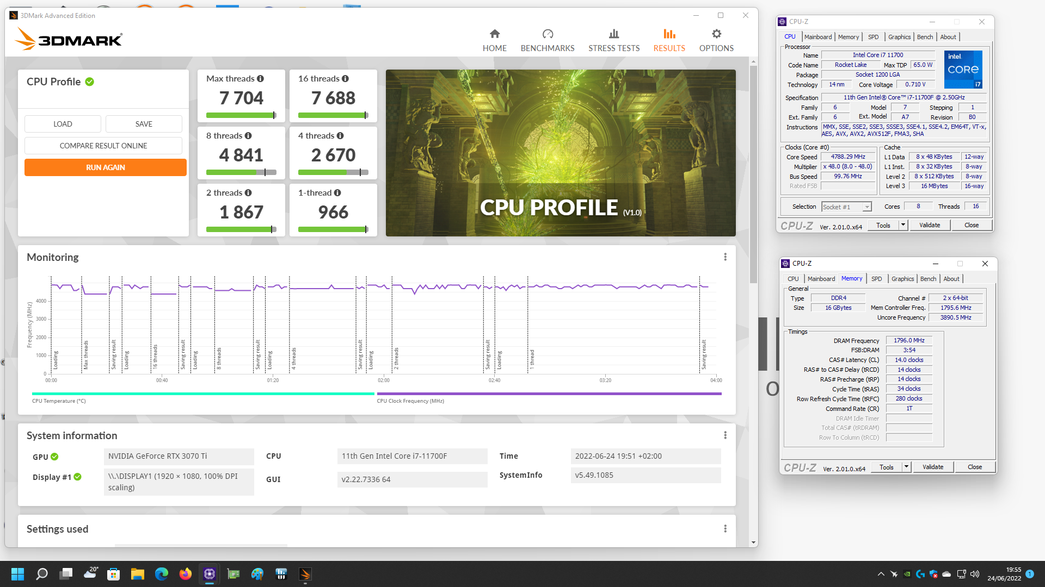The height and width of the screenshot is (587, 1045).
Task: Open Firefox from the taskbar
Action: 185,574
